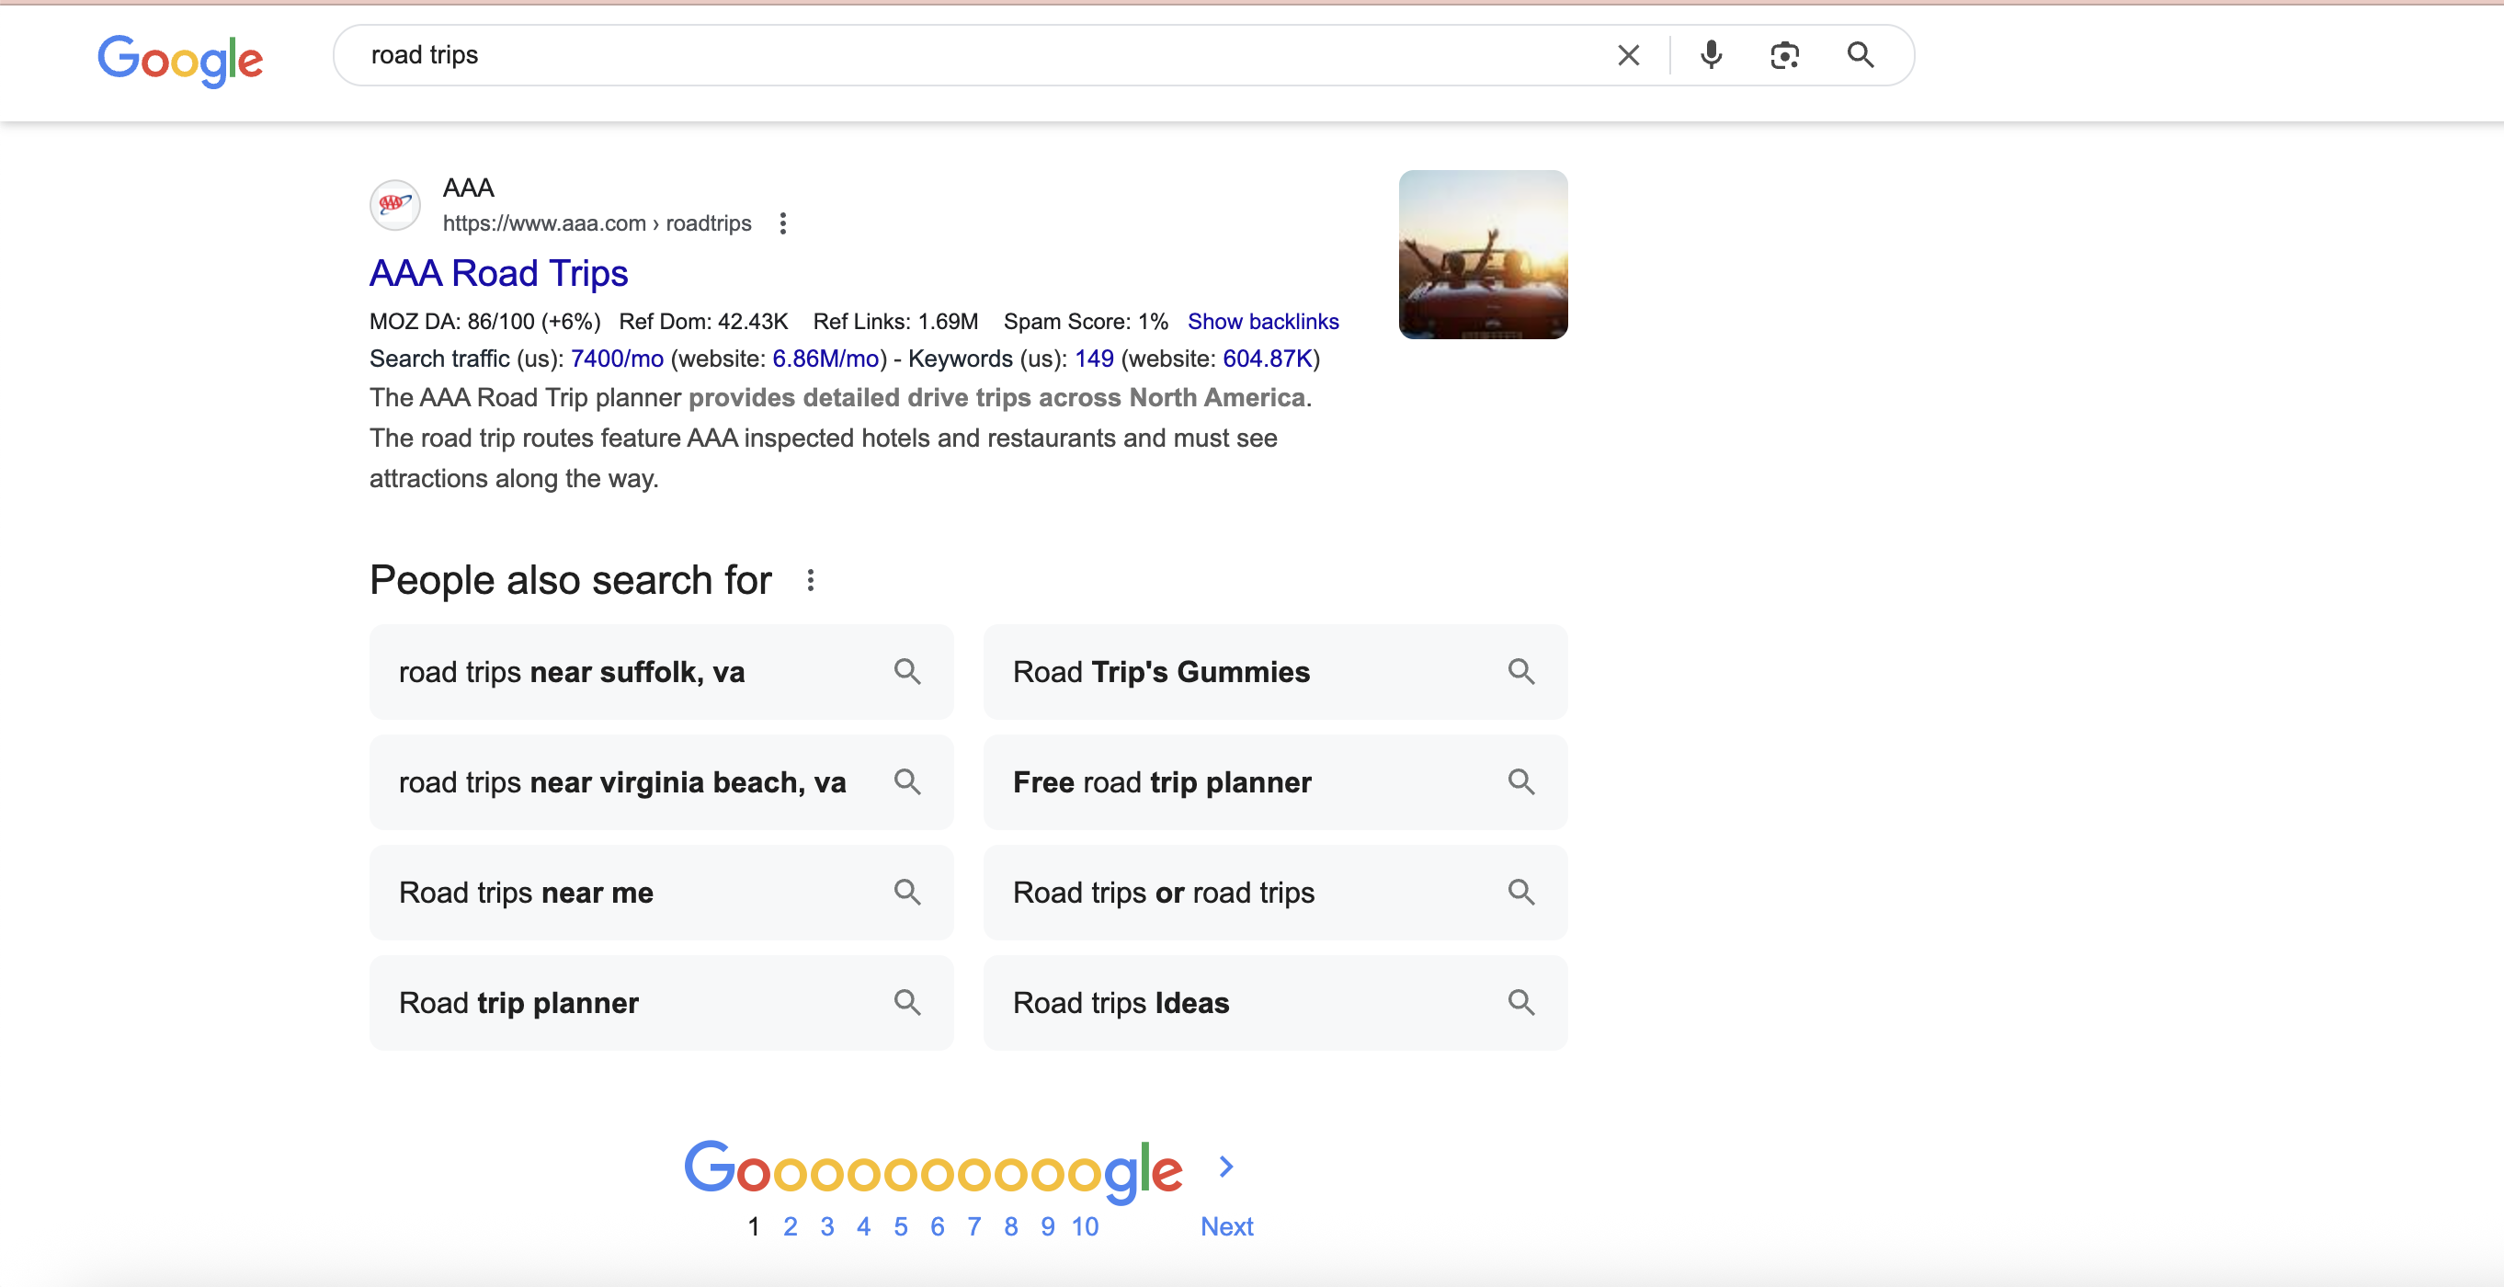This screenshot has height=1287, width=2504.
Task: Click the Next pagination link
Action: coord(1227,1226)
